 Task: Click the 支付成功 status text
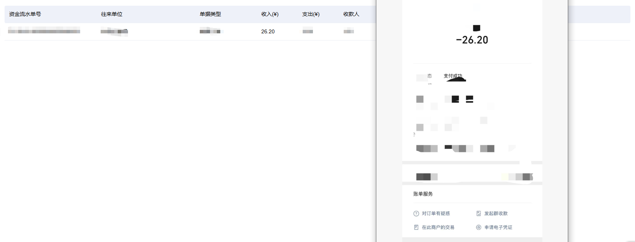[x=453, y=76]
